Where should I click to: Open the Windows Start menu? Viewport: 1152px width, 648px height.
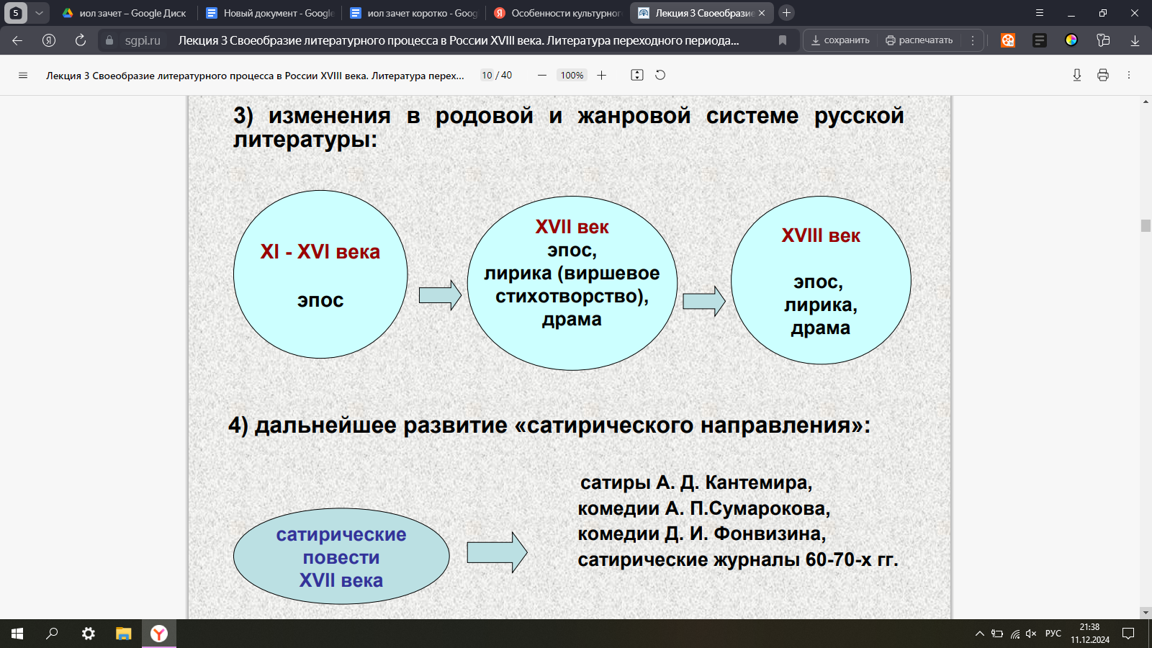coord(17,634)
